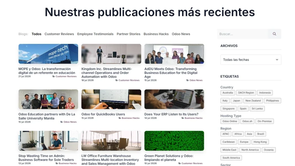295x166 pixels.
Task: Switch to Customer Reviews blog tab
Action: point(59,34)
